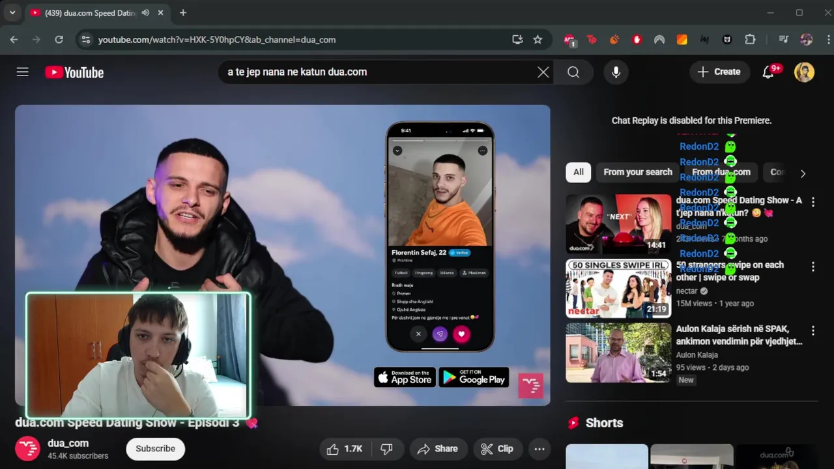This screenshot has height=469, width=834.
Task: Open the 50 strangers swipe video title
Action: (x=730, y=271)
